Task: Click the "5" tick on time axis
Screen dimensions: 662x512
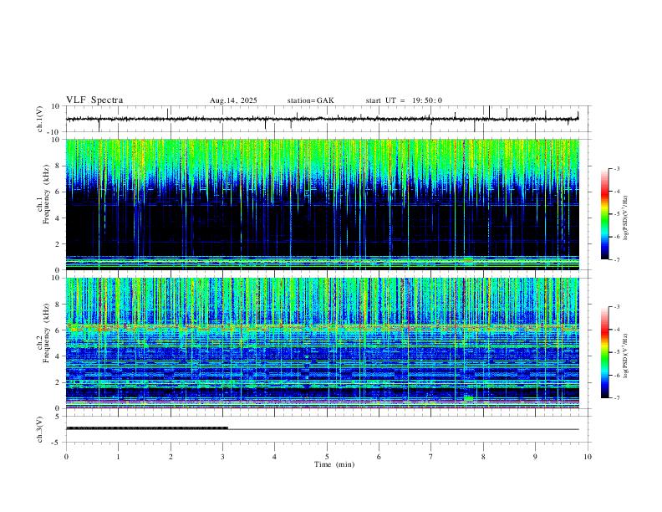Action: [327, 457]
